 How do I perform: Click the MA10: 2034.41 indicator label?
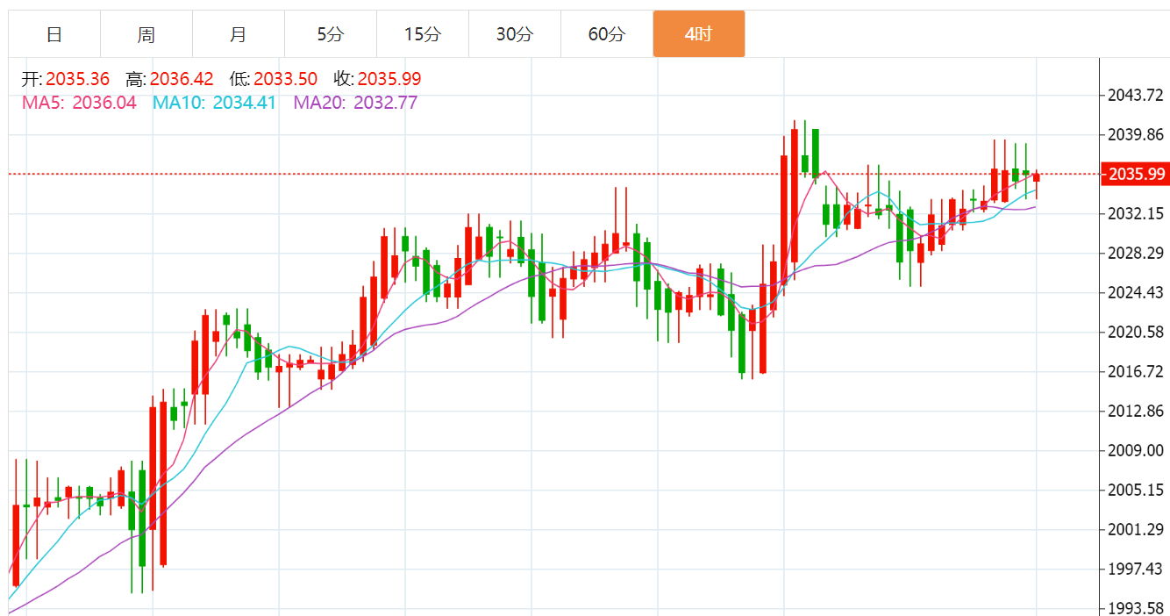[x=215, y=103]
